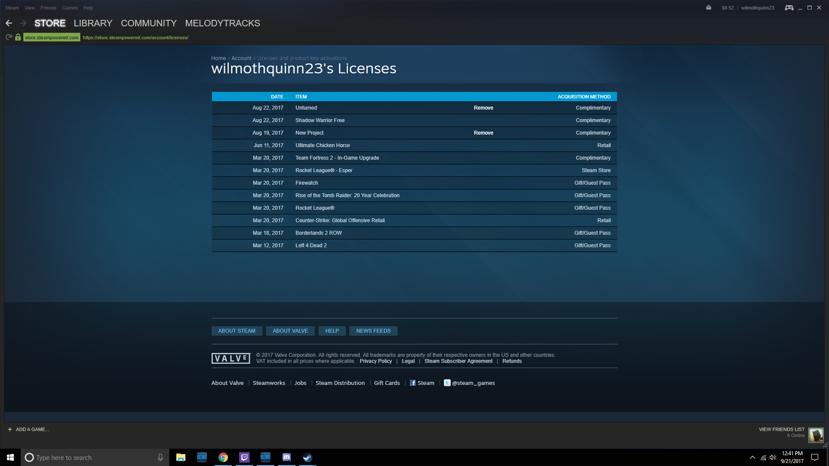Remove the Unturned license
Viewport: 829px width, 466px height.
click(x=484, y=108)
